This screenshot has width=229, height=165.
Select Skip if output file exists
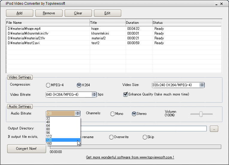(145, 137)
